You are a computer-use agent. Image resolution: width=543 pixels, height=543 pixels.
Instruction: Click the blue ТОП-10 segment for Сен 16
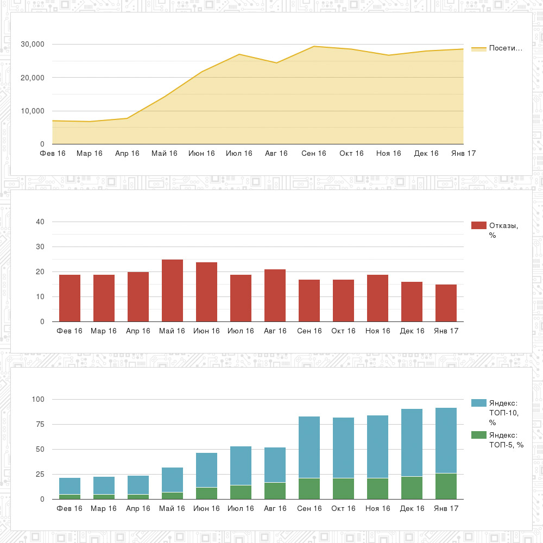[x=310, y=447]
